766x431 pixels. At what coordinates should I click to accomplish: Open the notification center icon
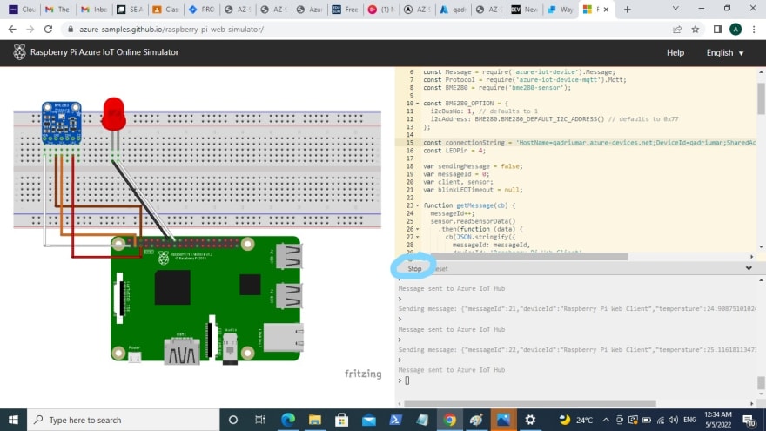749,420
